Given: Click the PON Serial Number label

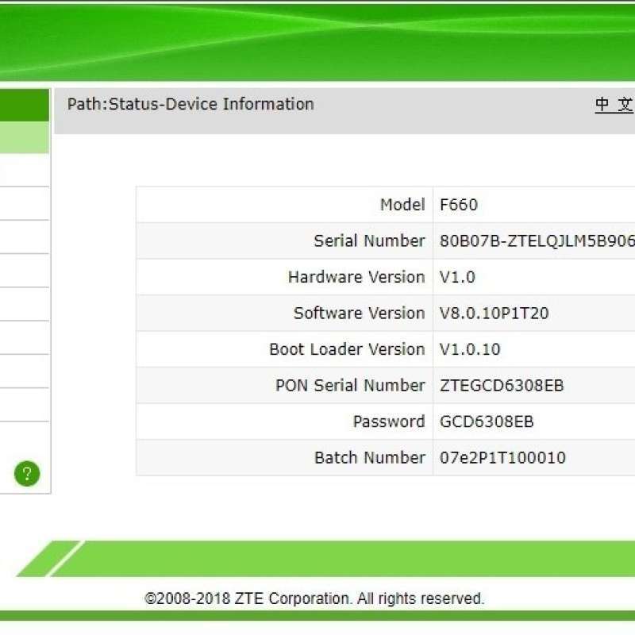Looking at the screenshot, I should pos(350,385).
